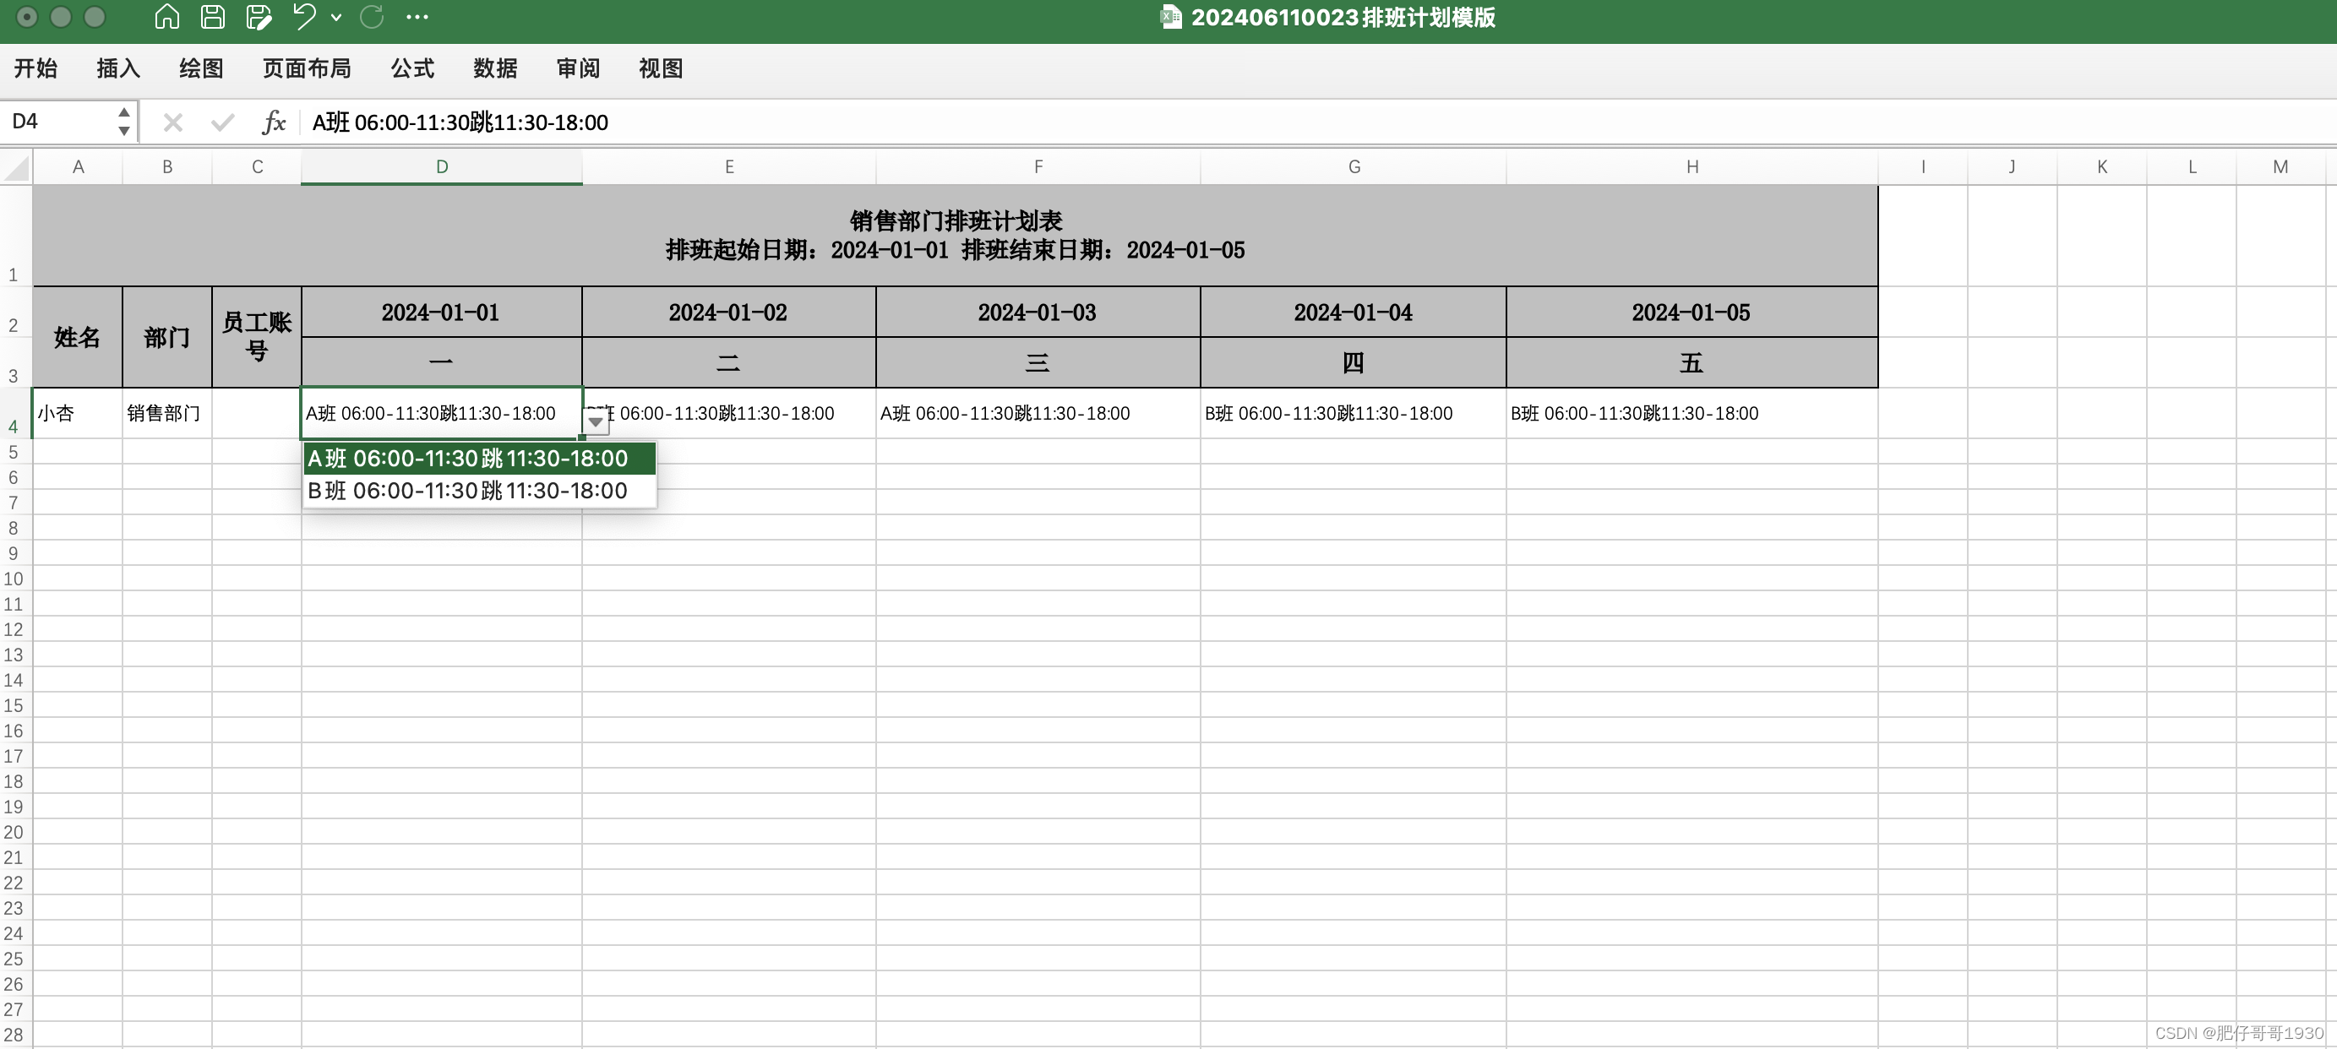Click the B班 shift cell under 2024-01-04

point(1354,414)
